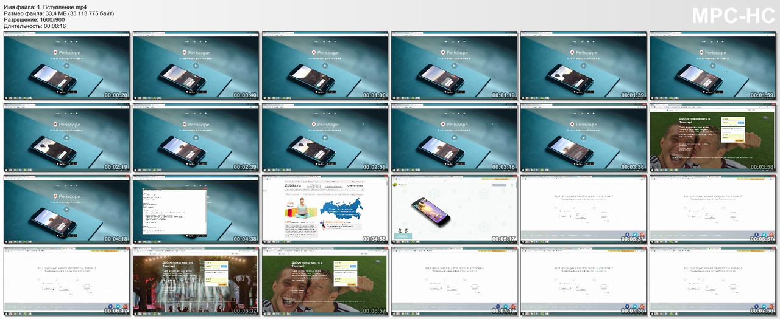Open the Zobiko.ru thumbnail at 00:04:58

(325, 209)
